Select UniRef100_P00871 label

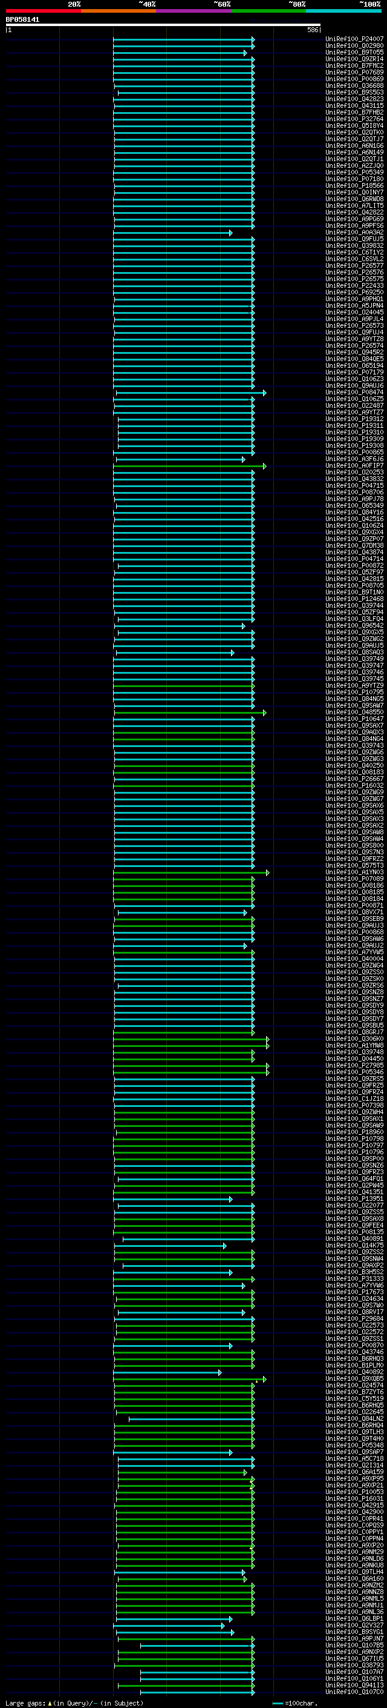click(x=354, y=906)
